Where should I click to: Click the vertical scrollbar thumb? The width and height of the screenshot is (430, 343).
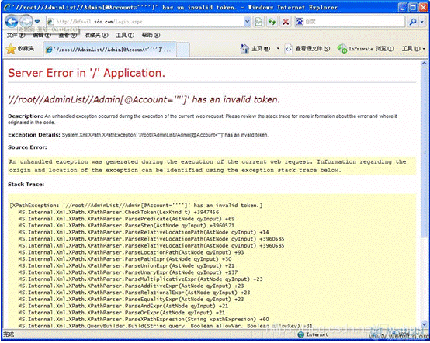[x=424, y=153]
